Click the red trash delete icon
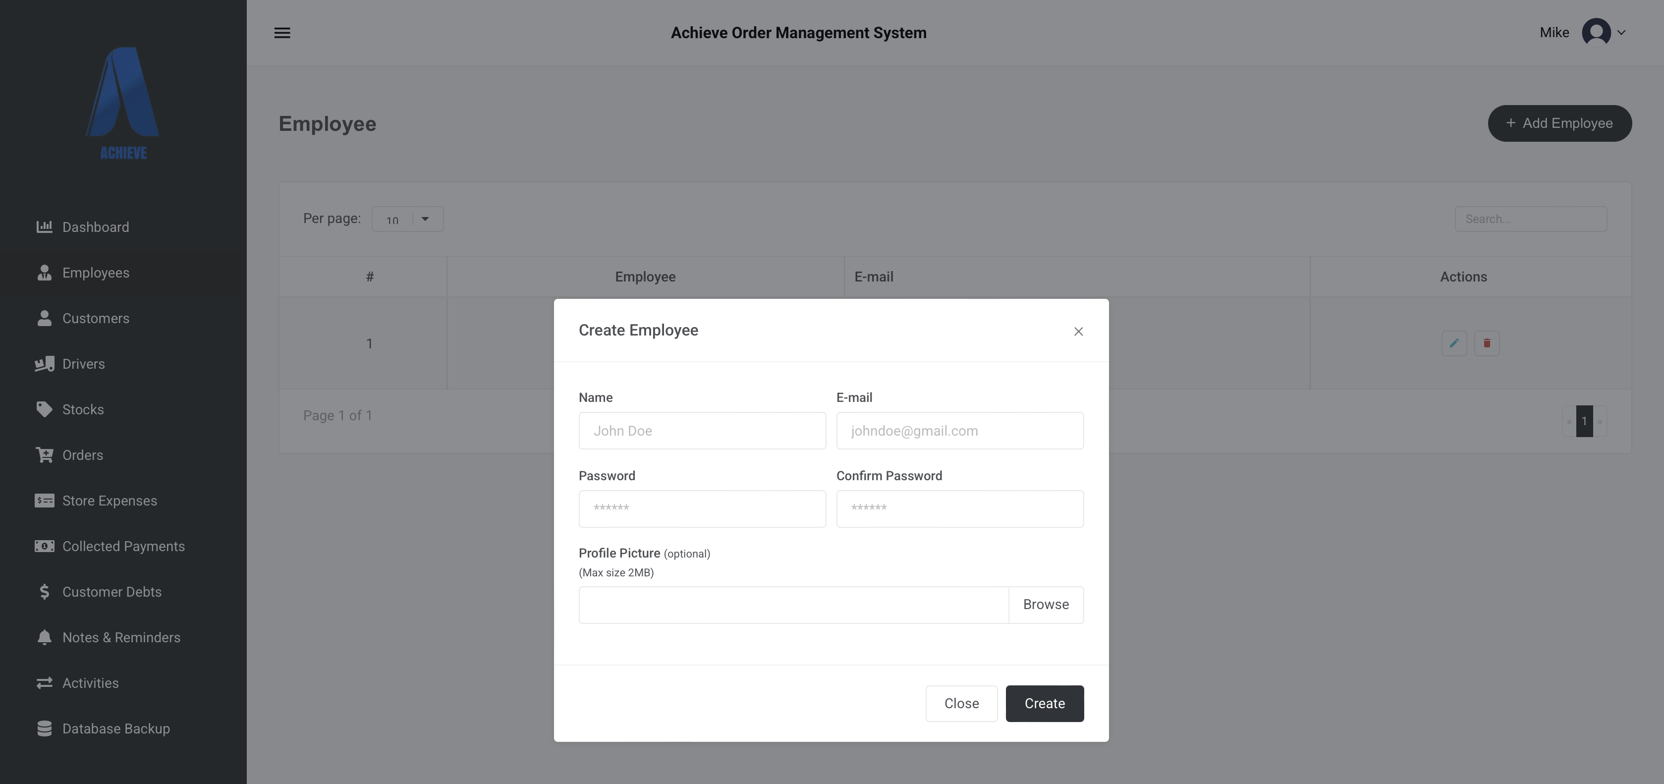 pyautogui.click(x=1487, y=343)
